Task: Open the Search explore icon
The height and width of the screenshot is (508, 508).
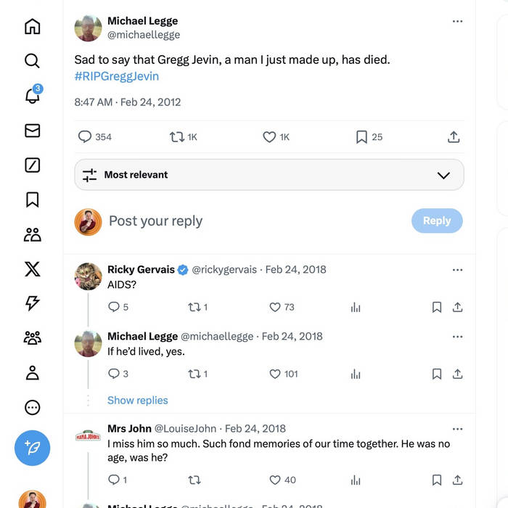Action: coord(33,61)
